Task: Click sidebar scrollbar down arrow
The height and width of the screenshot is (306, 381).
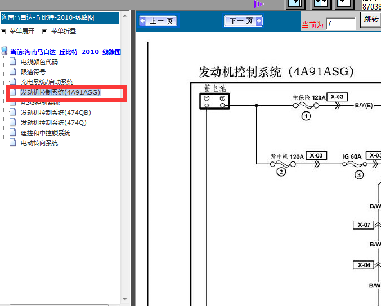Action: [x=125, y=299]
